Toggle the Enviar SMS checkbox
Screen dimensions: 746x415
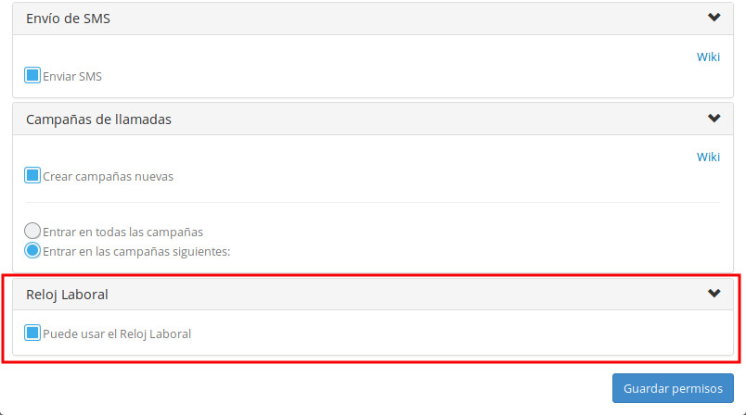pyautogui.click(x=32, y=75)
